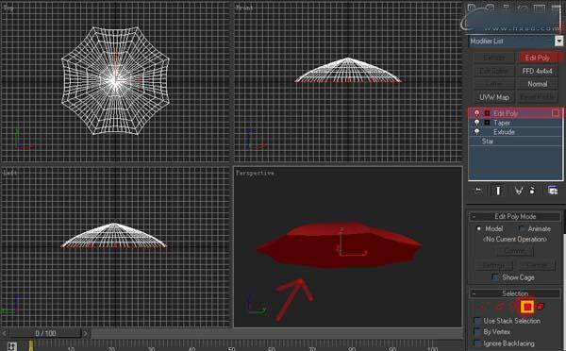Toggle Extrude modifier lightbulb
566x351 pixels.
(476, 132)
